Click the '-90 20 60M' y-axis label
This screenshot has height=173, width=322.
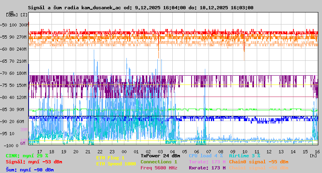click(x=12, y=122)
